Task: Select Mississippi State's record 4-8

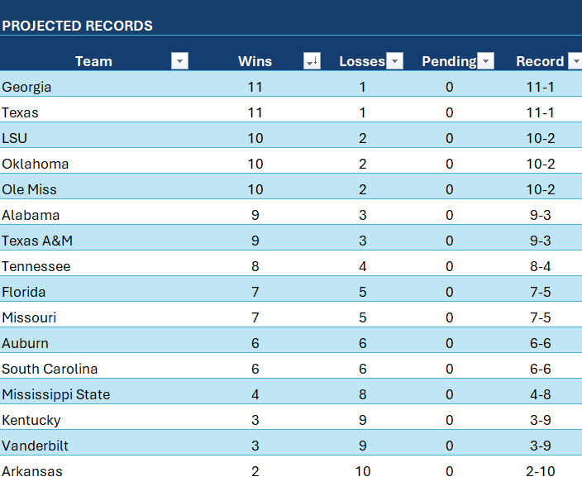Action: [540, 394]
